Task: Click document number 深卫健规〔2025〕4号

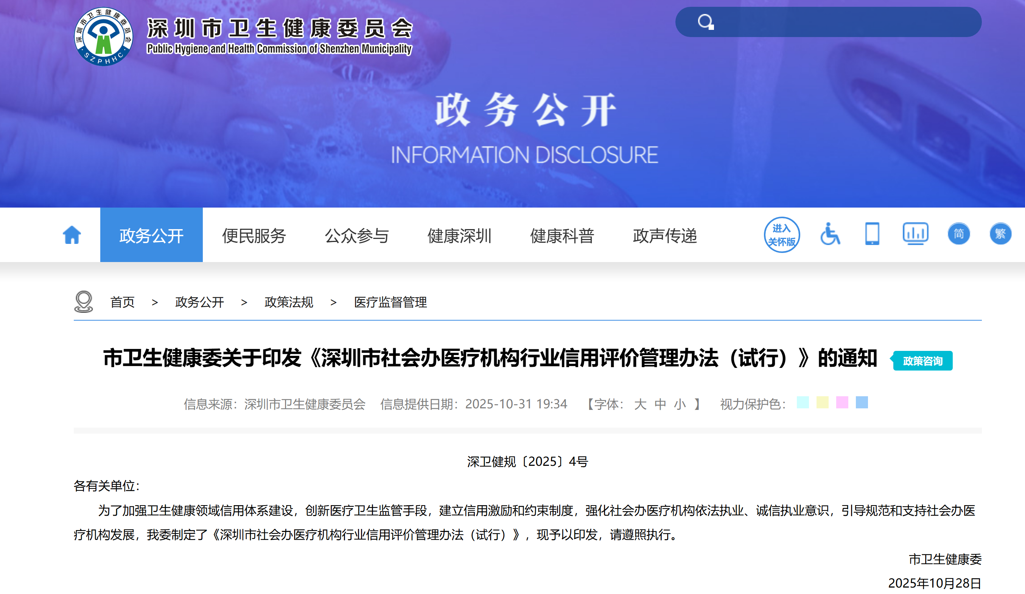Action: (527, 461)
